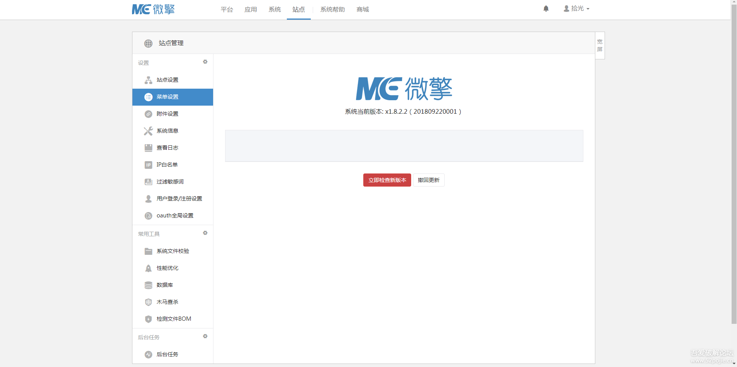Click the 菜单设置 list icon
737x367 pixels.
[x=148, y=97]
